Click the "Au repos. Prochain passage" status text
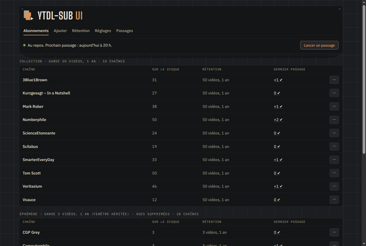The image size is (366, 246). tap(70, 45)
